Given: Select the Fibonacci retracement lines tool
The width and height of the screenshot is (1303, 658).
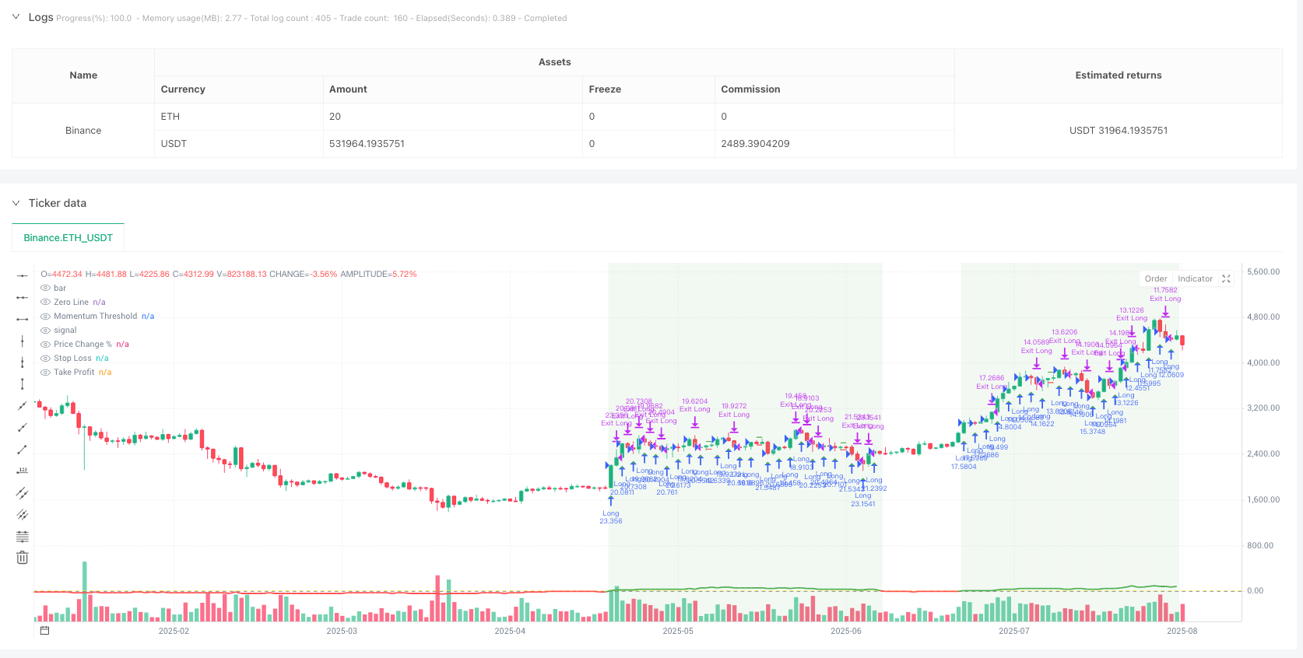Looking at the screenshot, I should click(23, 537).
